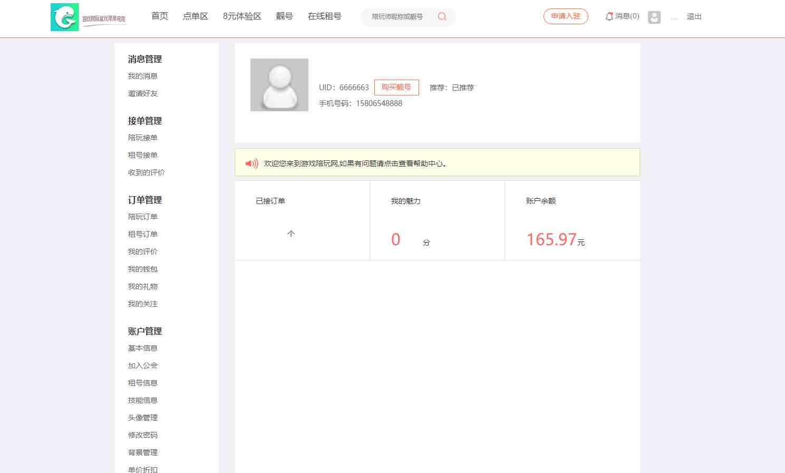The height and width of the screenshot is (473, 785).
Task: Open notifications via the bell icon
Action: tap(609, 16)
